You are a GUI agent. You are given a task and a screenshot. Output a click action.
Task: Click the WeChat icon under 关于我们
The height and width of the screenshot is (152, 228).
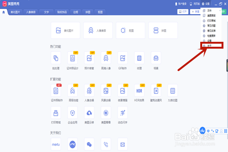point(89,144)
